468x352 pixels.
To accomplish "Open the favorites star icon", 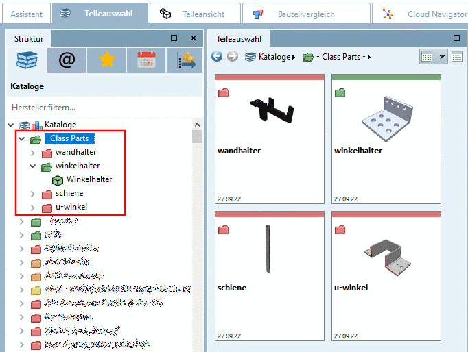I will 107,60.
